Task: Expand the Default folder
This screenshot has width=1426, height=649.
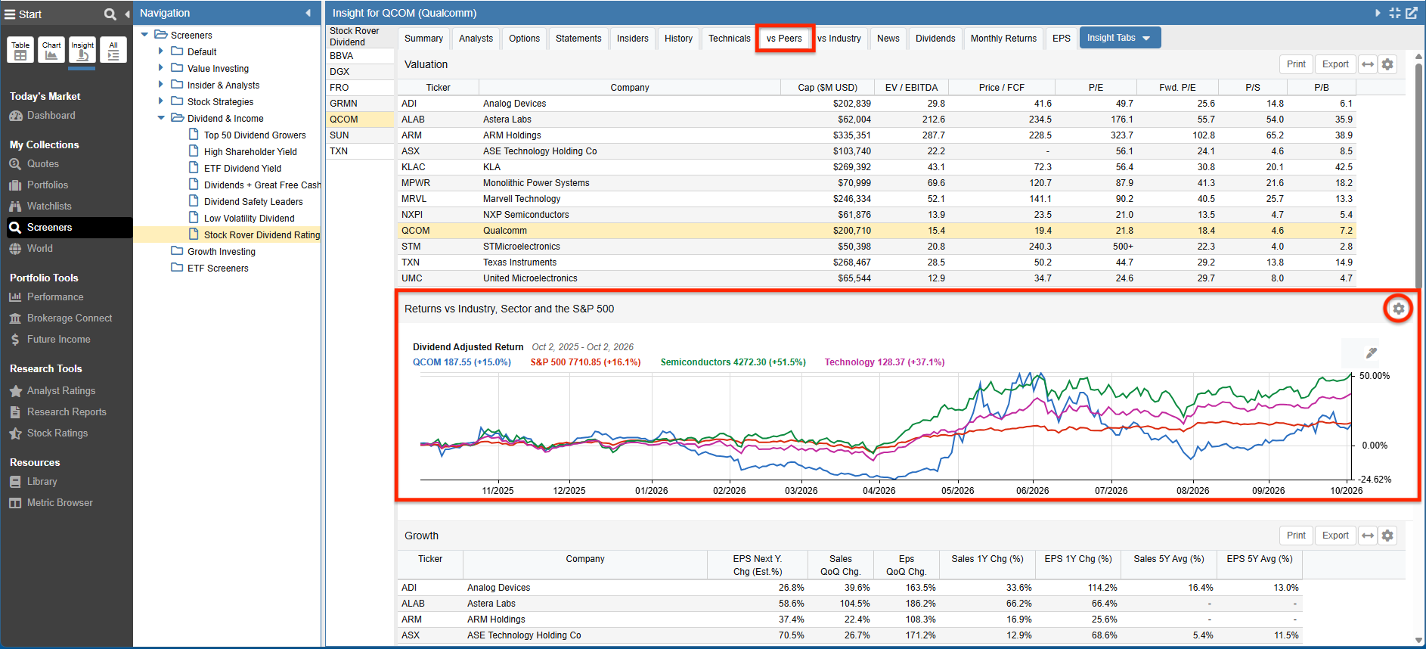Action: tap(160, 51)
